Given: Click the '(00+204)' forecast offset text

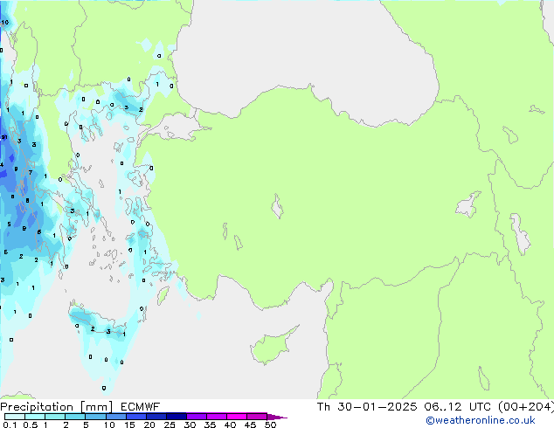Looking at the screenshot, I should coord(526,407).
